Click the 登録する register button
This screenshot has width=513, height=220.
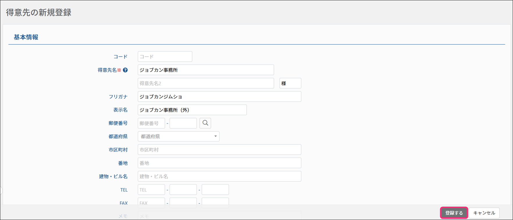click(x=454, y=213)
